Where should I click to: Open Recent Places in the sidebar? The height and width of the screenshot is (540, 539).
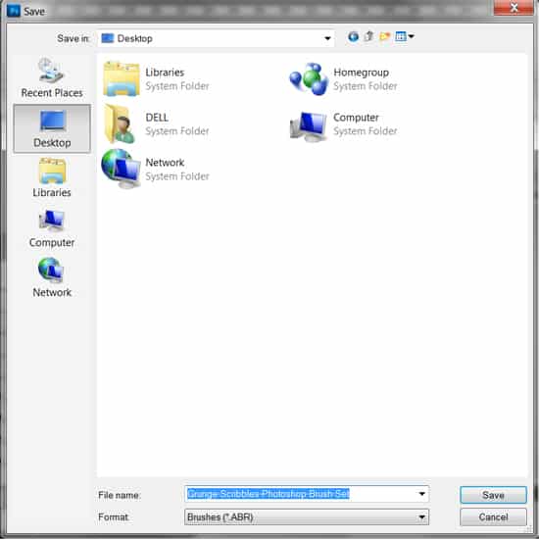point(52,77)
